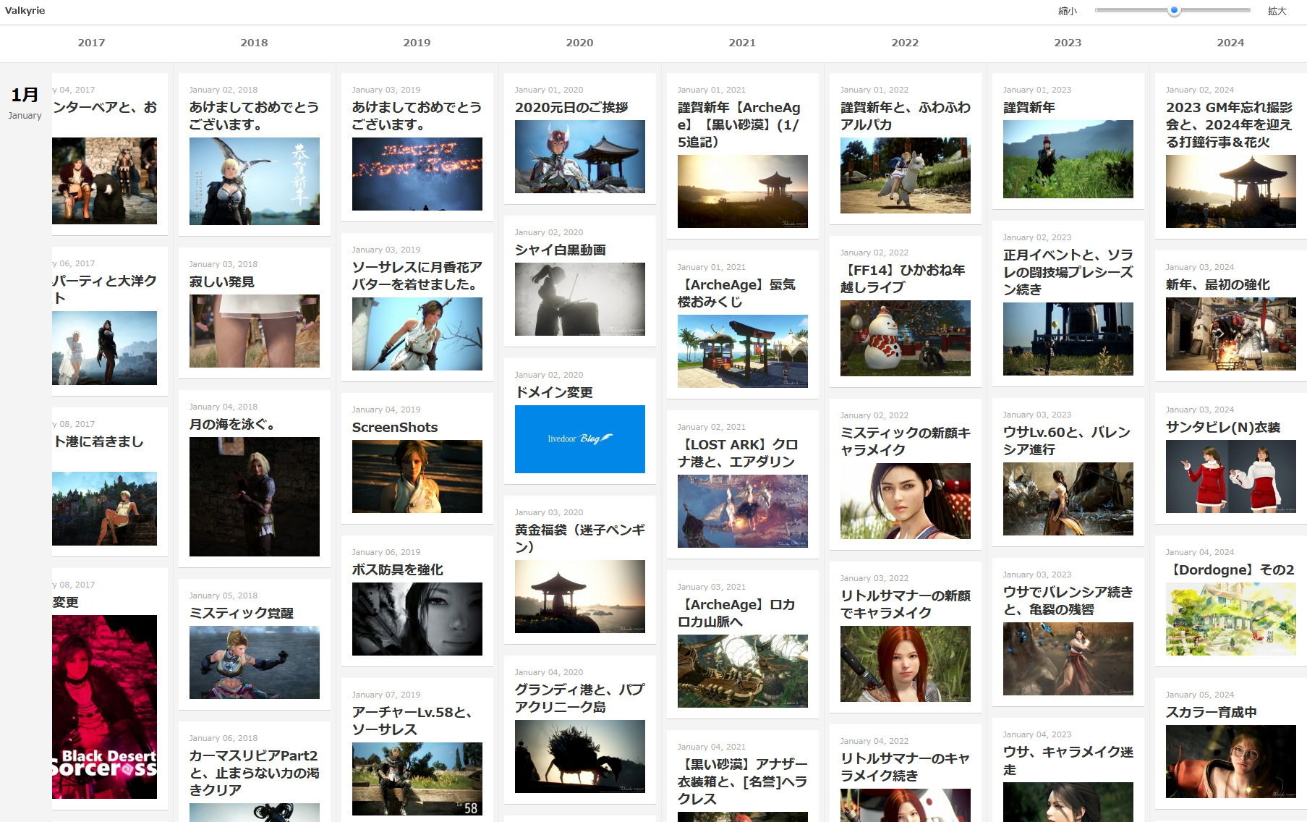Click the date January 01, 2020
Screen dimensions: 1307x822
[549, 90]
